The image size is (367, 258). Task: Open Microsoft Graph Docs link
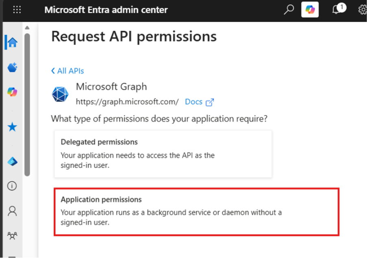tap(199, 102)
